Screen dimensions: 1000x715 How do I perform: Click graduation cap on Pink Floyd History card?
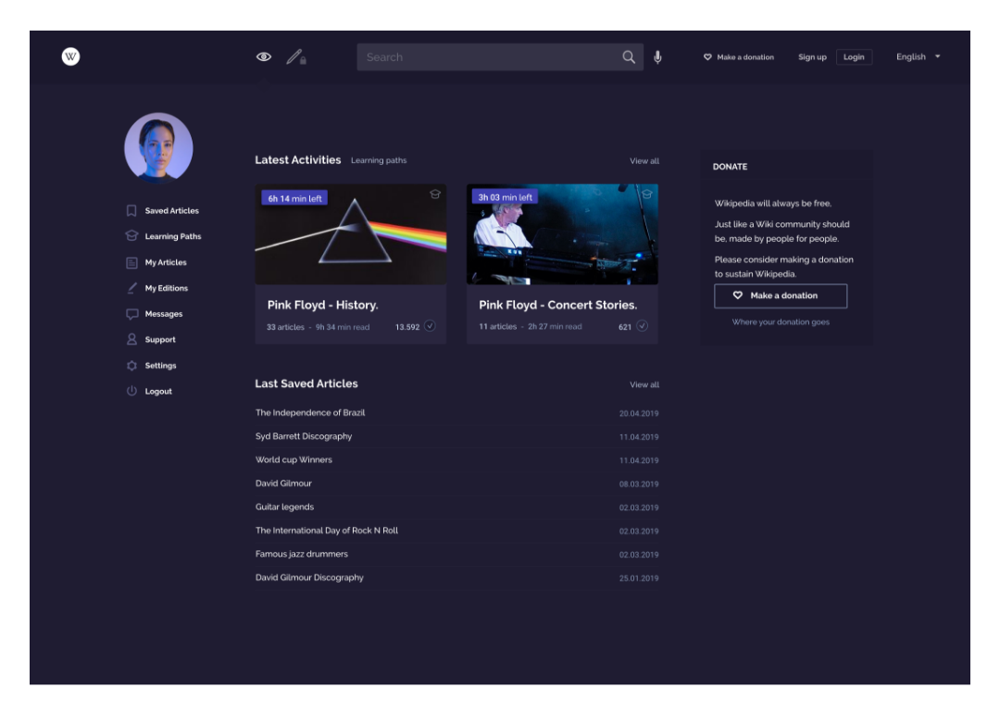(435, 194)
